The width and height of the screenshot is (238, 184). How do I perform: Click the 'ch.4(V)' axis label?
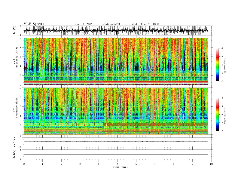tap(14, 154)
